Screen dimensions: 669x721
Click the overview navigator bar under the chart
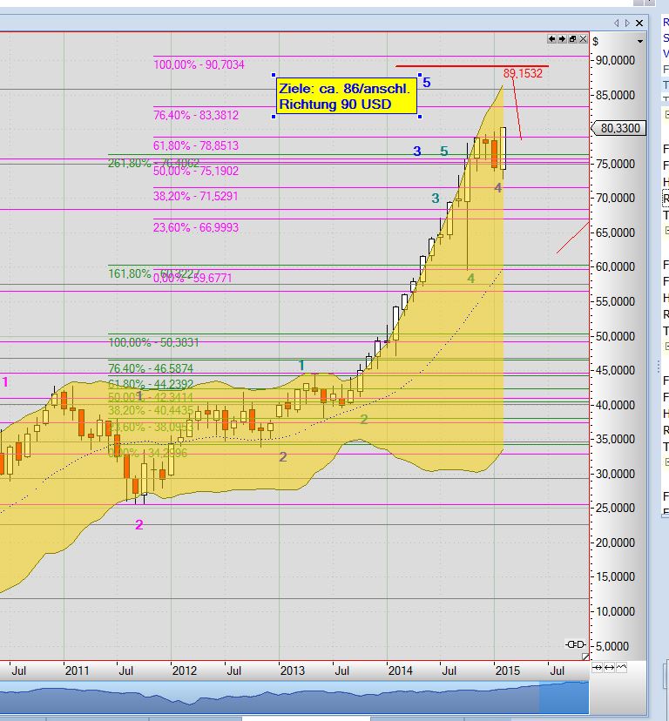[294, 698]
